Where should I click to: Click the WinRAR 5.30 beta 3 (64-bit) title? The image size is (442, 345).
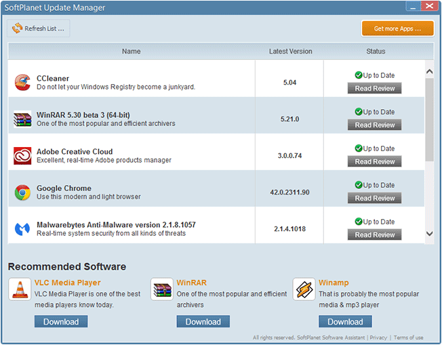pyautogui.click(x=83, y=115)
